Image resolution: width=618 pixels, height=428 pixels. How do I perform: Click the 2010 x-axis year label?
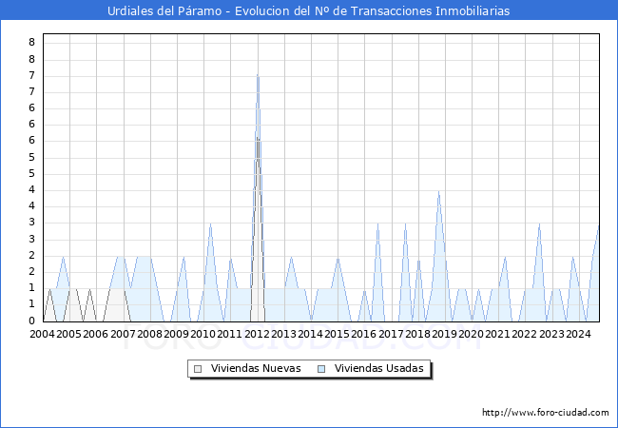point(203,334)
